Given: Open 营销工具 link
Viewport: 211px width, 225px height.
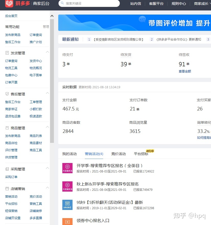Looking at the screenshot, I should [36, 204].
